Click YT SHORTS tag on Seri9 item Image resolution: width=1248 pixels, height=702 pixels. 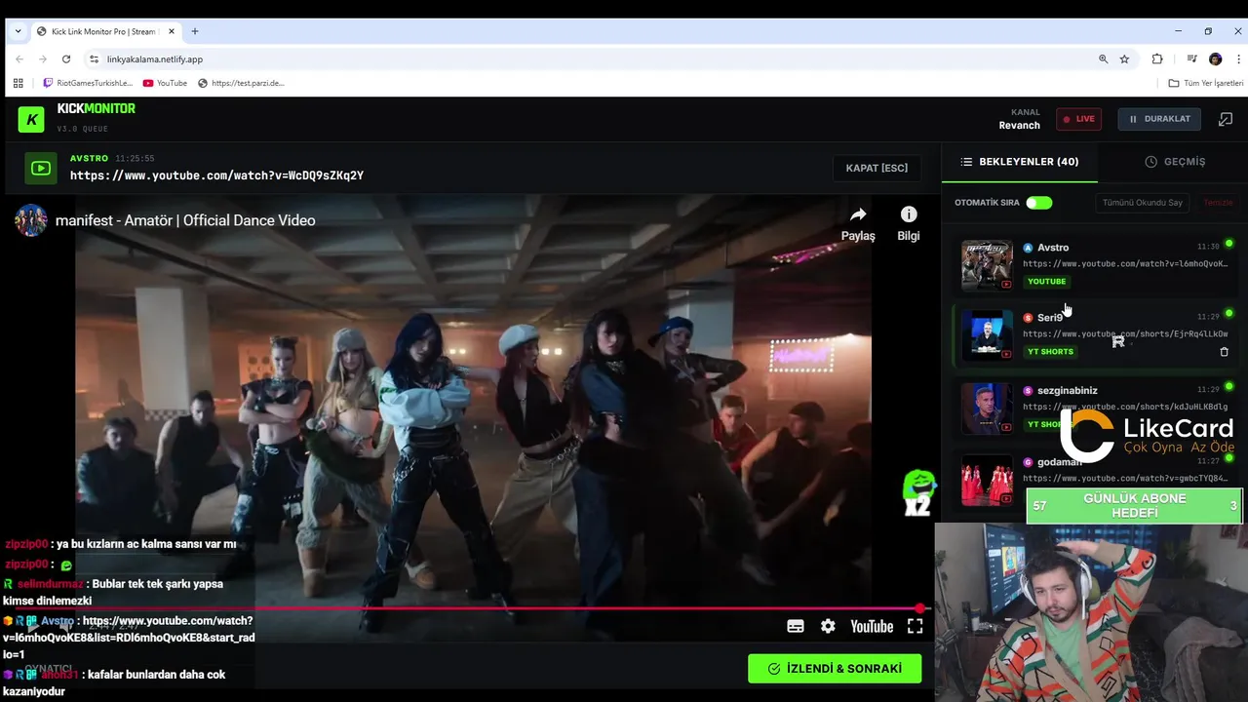pyautogui.click(x=1050, y=352)
